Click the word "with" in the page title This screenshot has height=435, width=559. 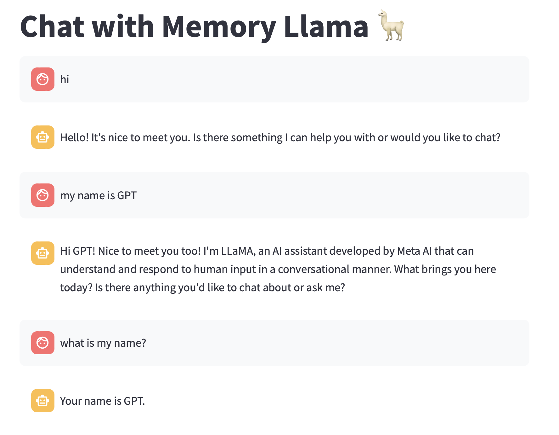tap(123, 26)
